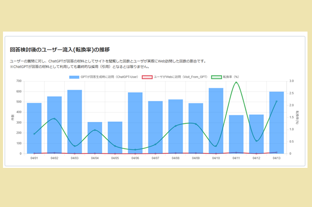
Task: Click the green line point at 04/06
Action: pos(135,150)
